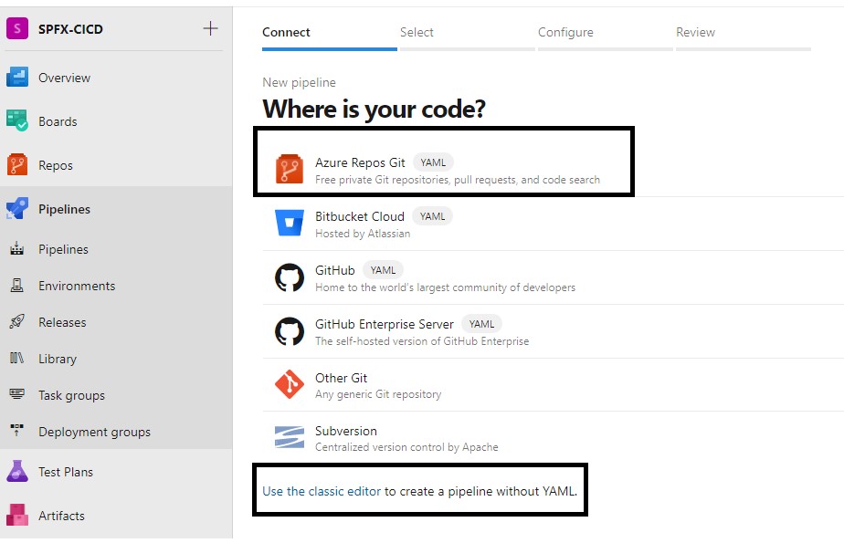Screen dimensions: 844x543
Task: Select Task groups in the sidebar
Action: pyautogui.click(x=71, y=395)
